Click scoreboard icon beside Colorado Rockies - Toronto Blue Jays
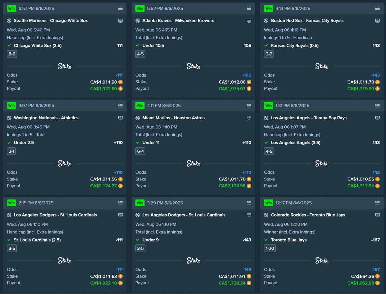The height and width of the screenshot is (294, 386). [378, 215]
